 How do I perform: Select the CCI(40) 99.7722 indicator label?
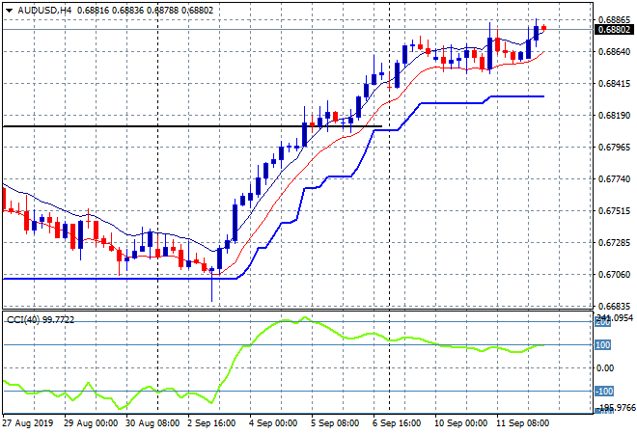[41, 320]
